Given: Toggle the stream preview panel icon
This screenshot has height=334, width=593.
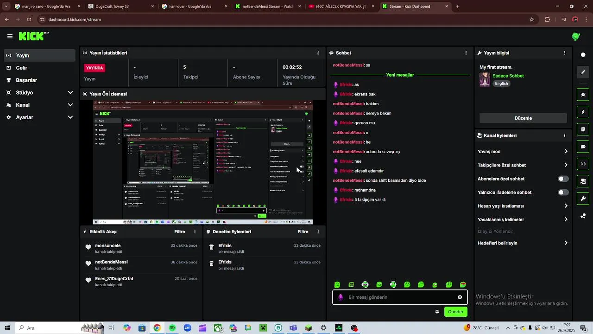Looking at the screenshot, I should point(583,95).
